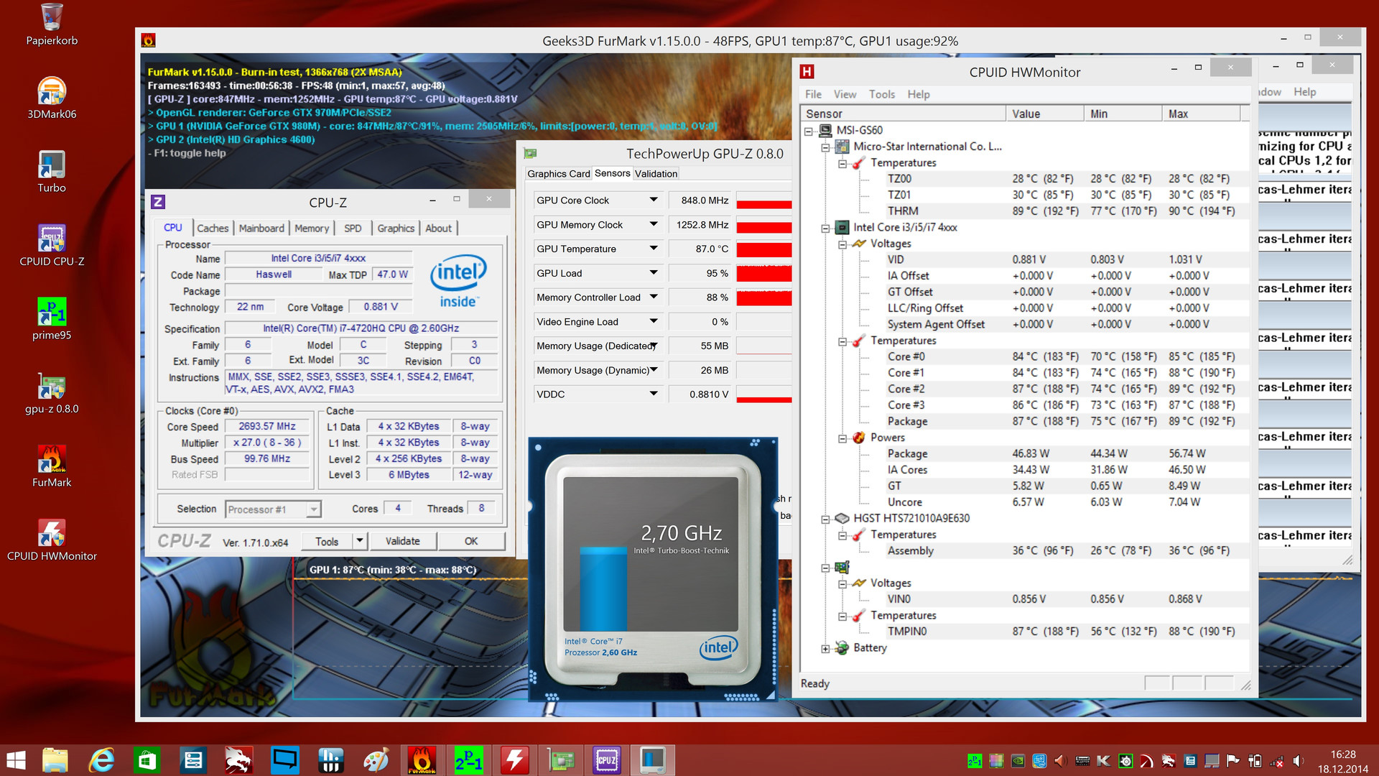Open GPU Load sensor dropdown

click(x=654, y=273)
